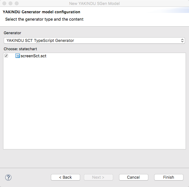Click the Select the generator type description
This screenshot has width=189, height=187.
44,19
